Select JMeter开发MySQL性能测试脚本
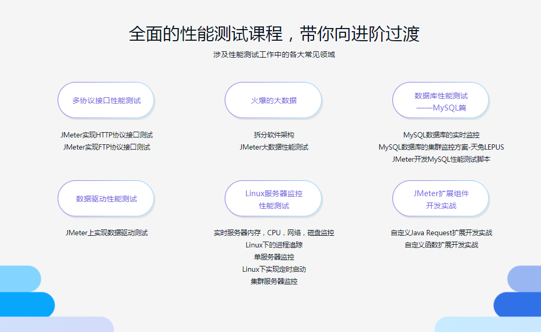Viewport: 541px width, 332px height. point(441,160)
